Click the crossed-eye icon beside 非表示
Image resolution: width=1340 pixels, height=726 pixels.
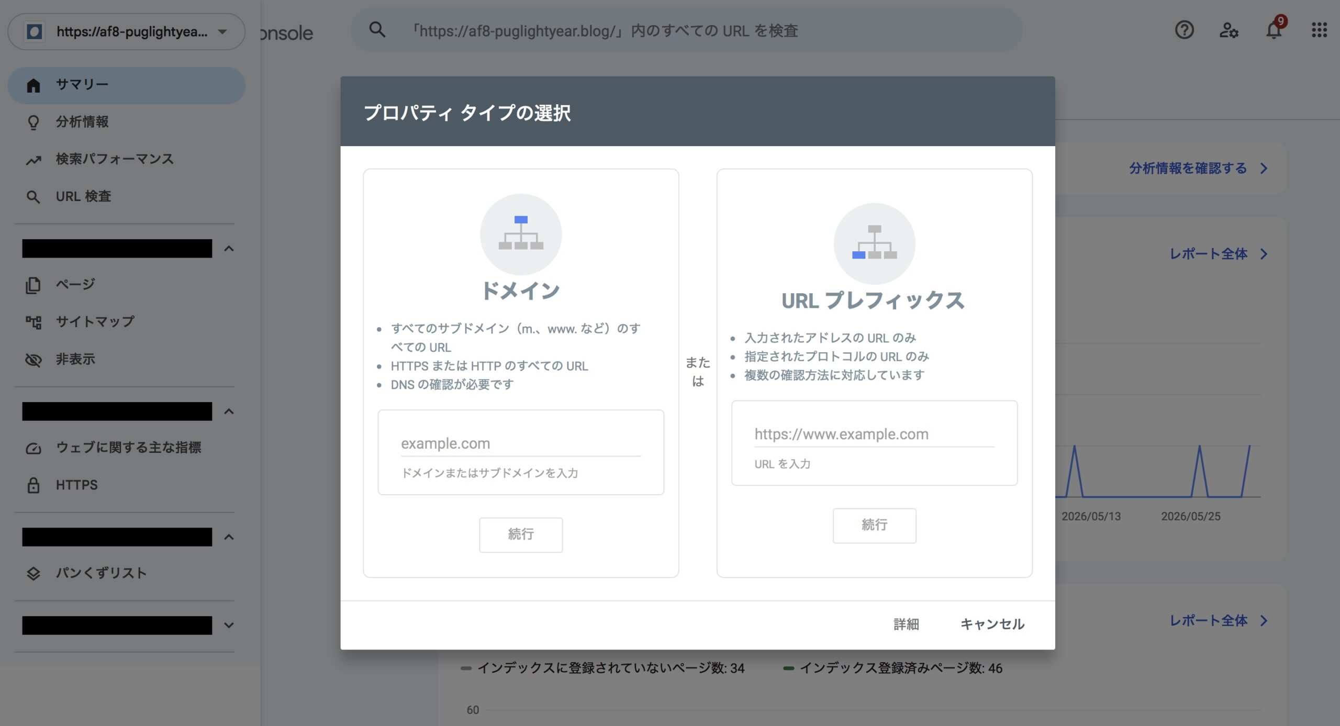pos(33,360)
